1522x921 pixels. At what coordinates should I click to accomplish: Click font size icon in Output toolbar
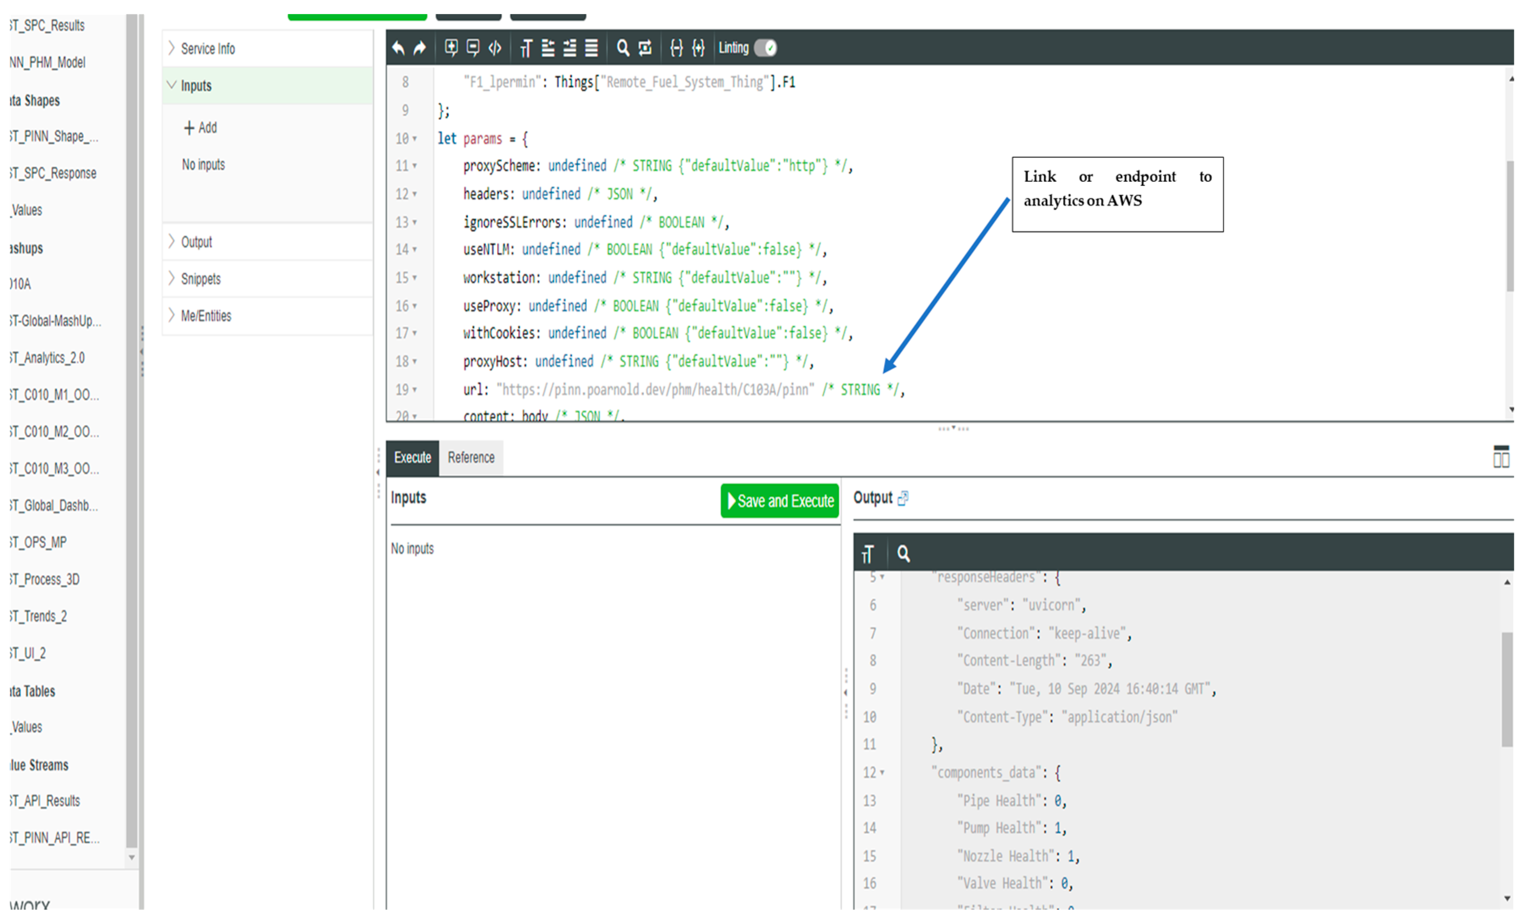coord(868,554)
